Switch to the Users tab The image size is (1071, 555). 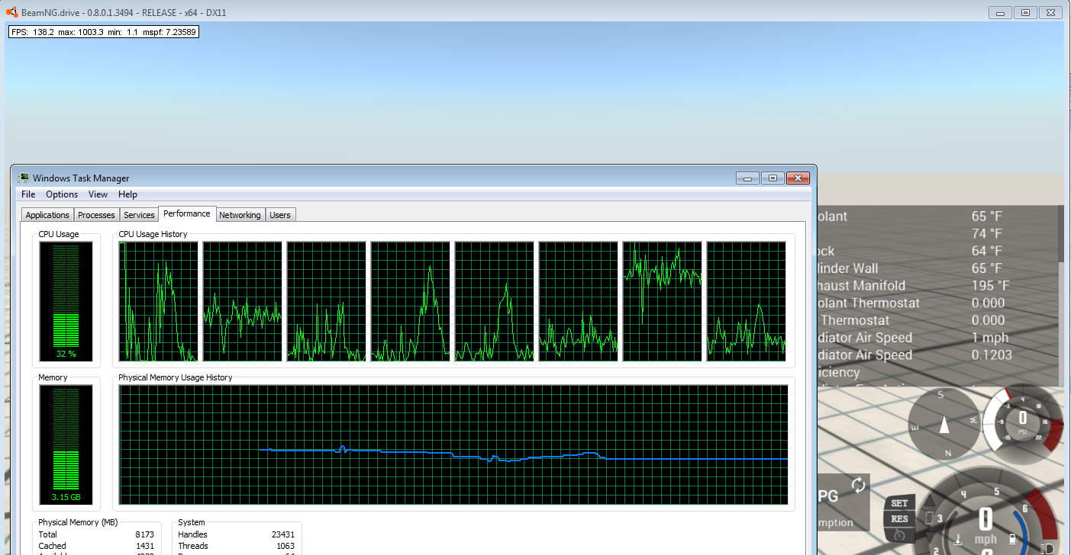tap(280, 215)
